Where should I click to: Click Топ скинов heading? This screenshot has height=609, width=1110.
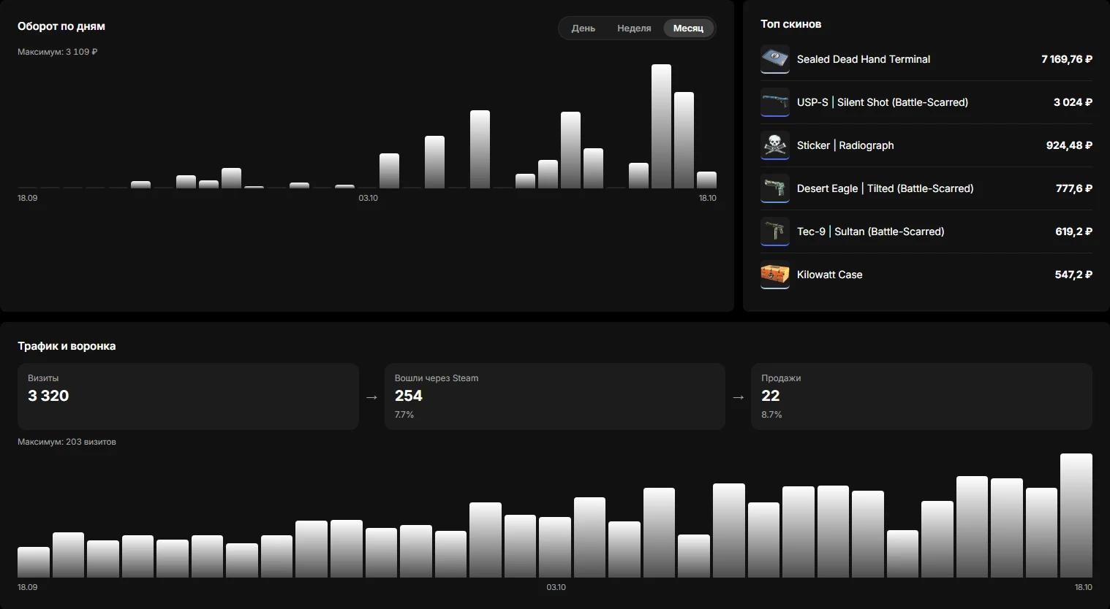pos(790,24)
